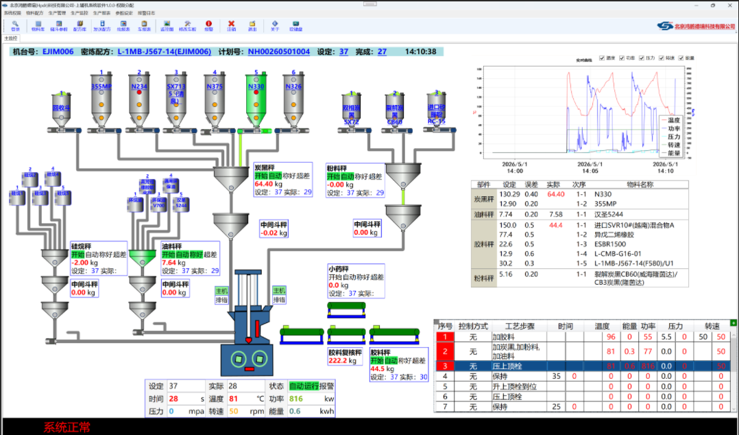Open the 车报表 report icon
Viewport: 739px width, 435px height.
(x=144, y=25)
